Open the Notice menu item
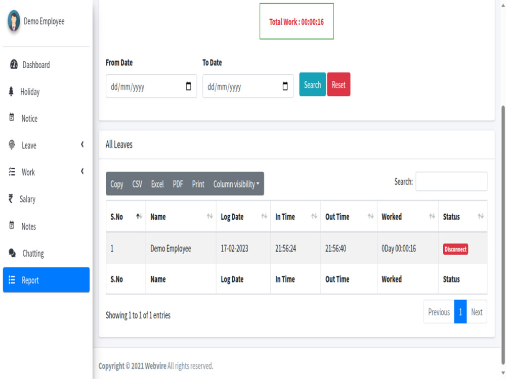This screenshot has height=379, width=506. (x=46, y=119)
